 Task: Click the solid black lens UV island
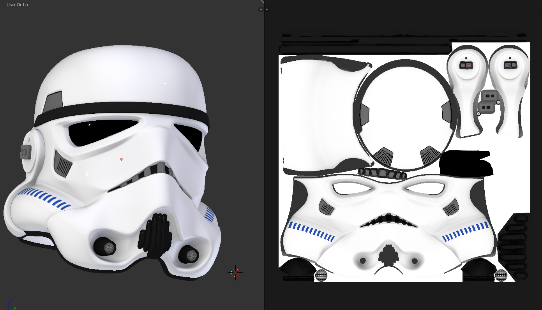tap(466, 163)
